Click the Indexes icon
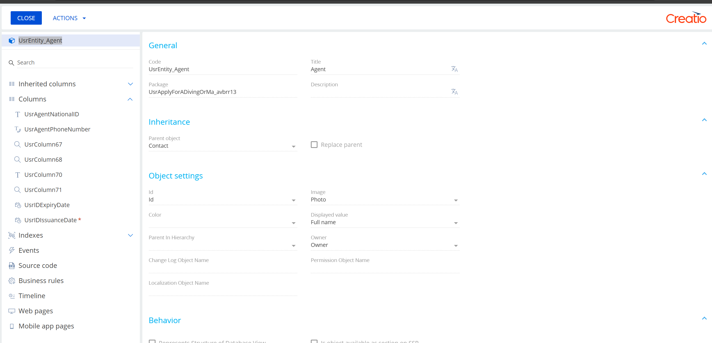 pos(12,235)
